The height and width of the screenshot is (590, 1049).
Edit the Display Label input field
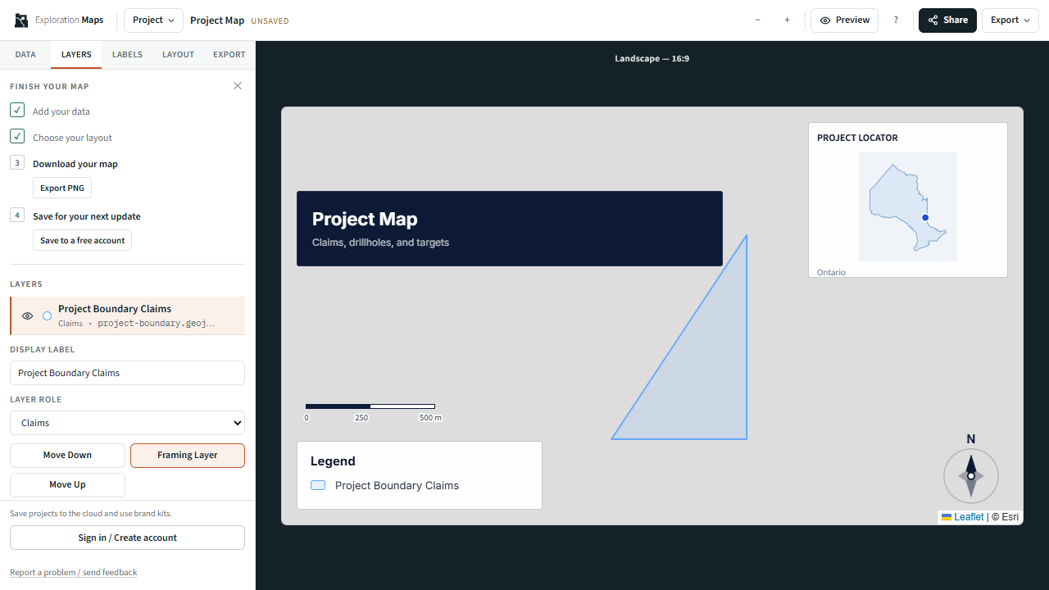[x=127, y=373]
